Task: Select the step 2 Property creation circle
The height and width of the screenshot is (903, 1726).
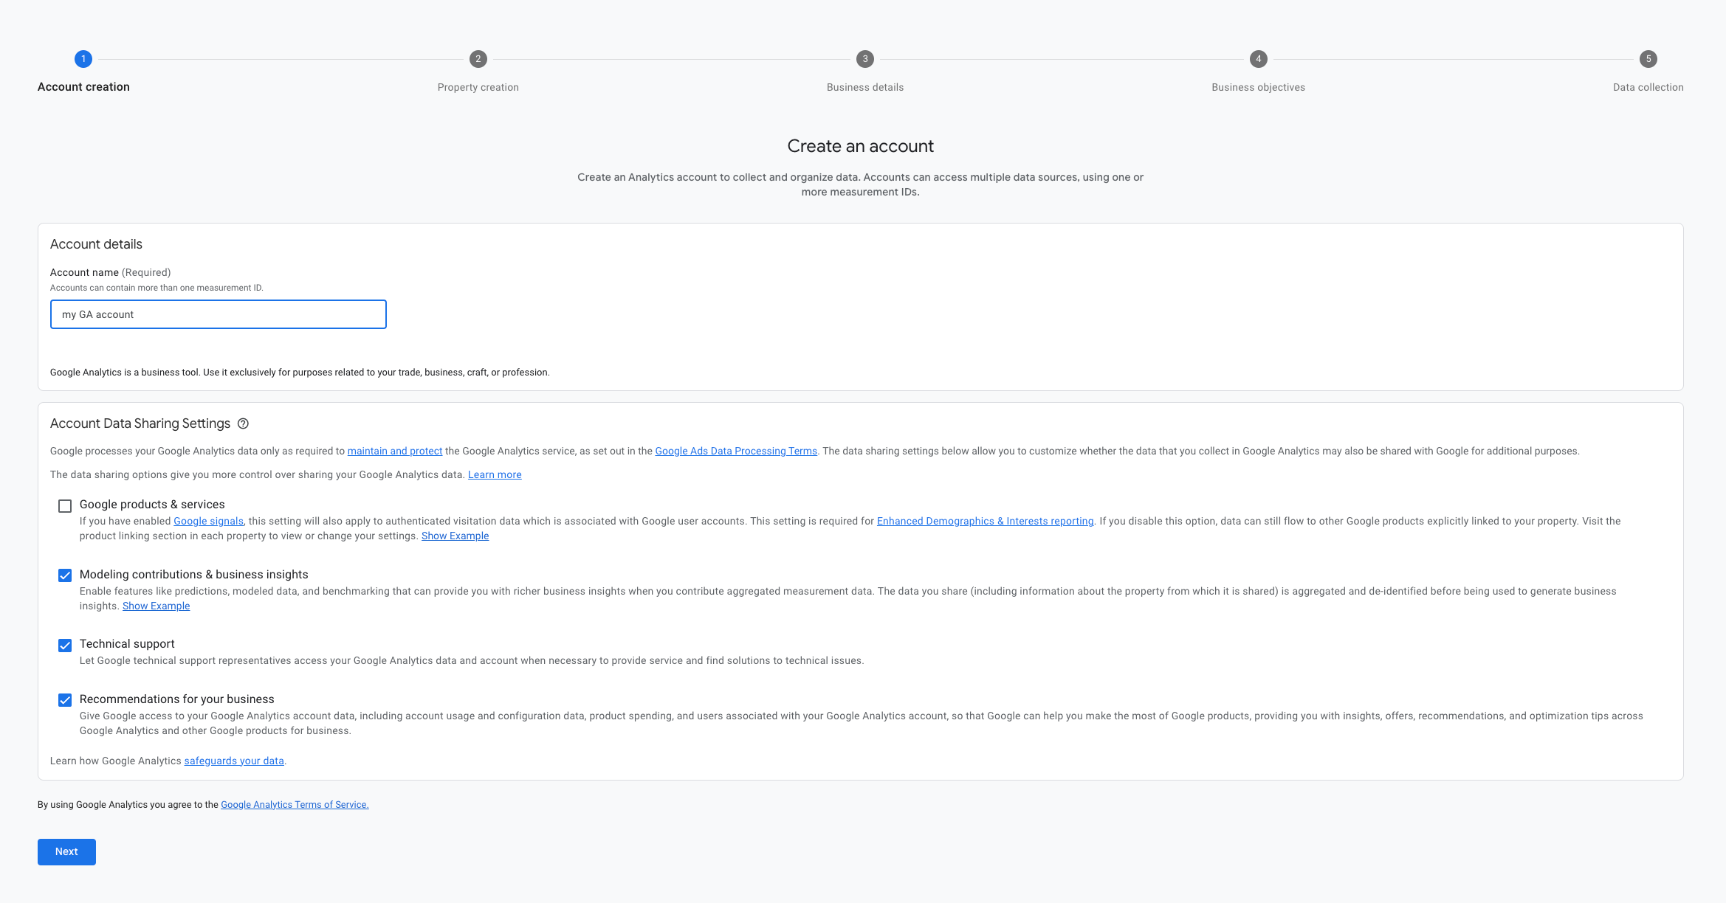Action: 478,59
